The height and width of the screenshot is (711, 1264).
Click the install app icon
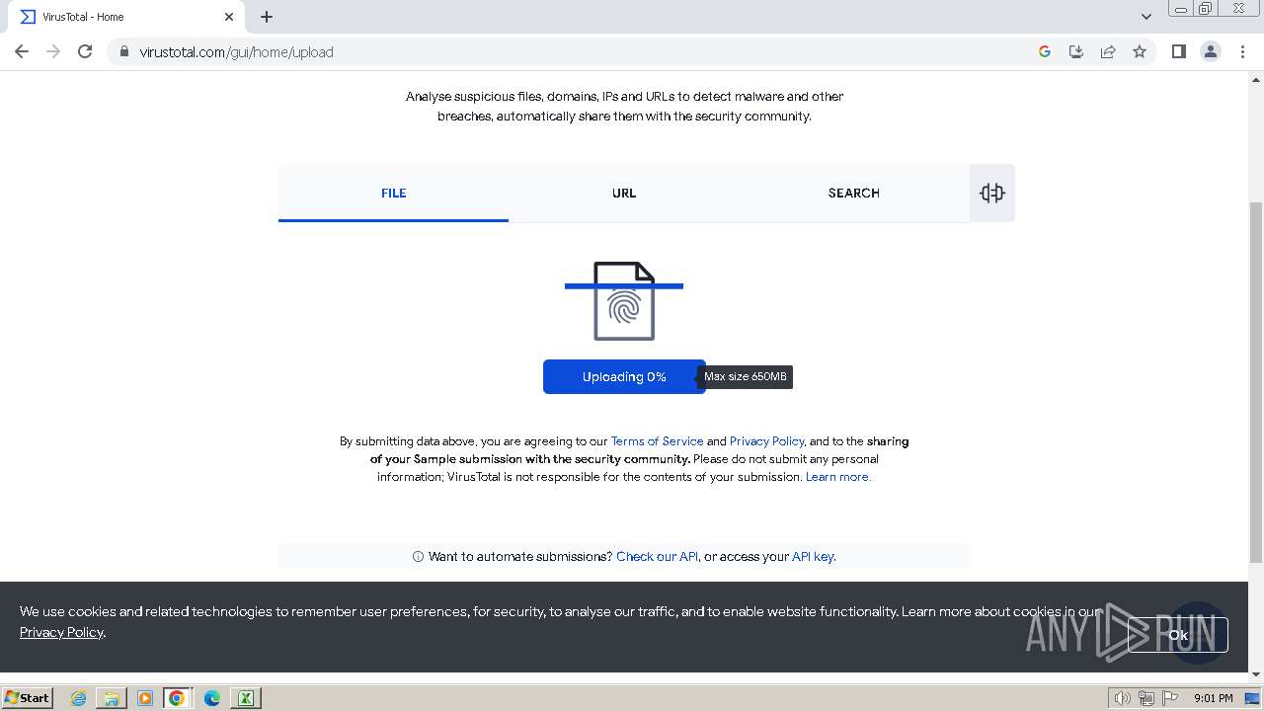pos(1076,51)
